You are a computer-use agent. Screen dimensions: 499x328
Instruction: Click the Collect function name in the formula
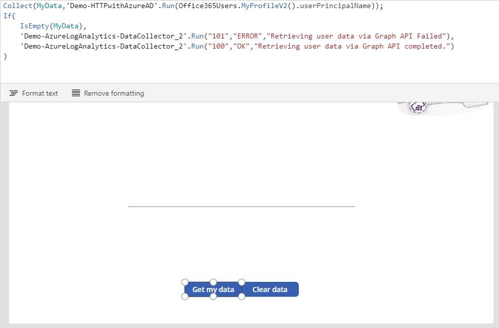point(18,6)
